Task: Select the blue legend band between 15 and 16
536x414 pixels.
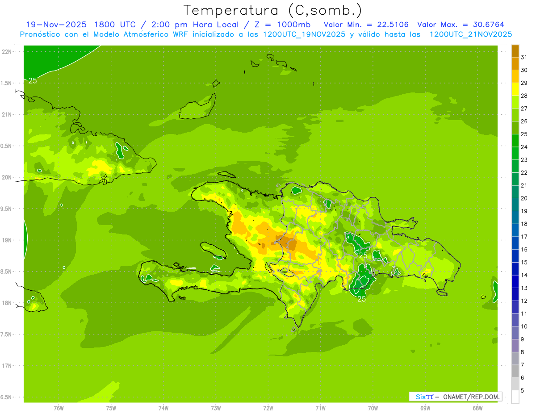Action: pos(515,256)
